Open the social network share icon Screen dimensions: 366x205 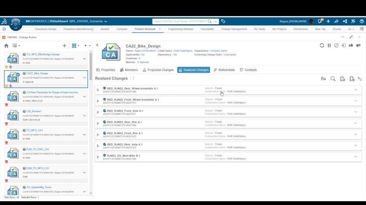tap(345, 21)
